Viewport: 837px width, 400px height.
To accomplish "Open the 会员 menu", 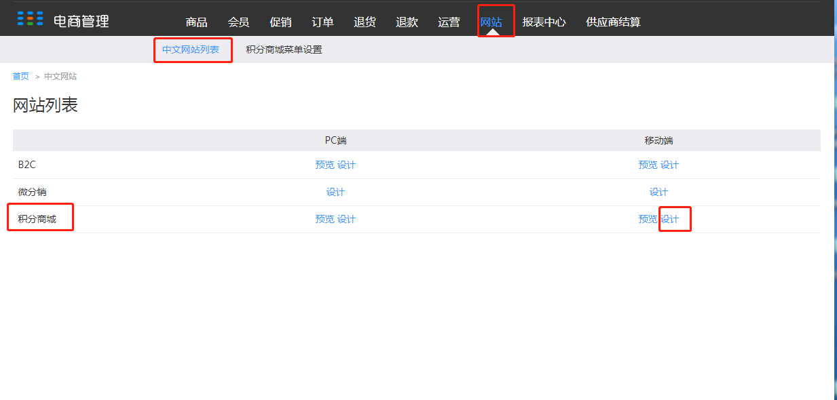I will coord(238,22).
